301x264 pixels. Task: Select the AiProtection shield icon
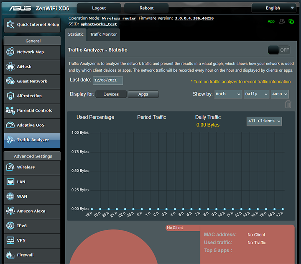pos(10,96)
